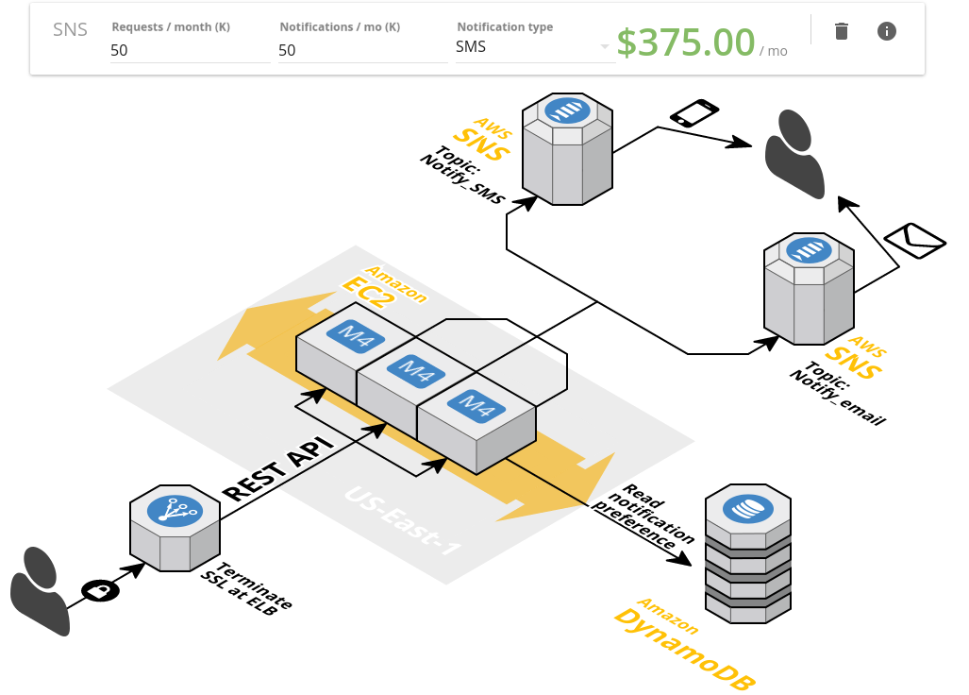The image size is (969, 695).
Task: Delete the SNS cost entry via trash icon
Action: click(x=841, y=31)
